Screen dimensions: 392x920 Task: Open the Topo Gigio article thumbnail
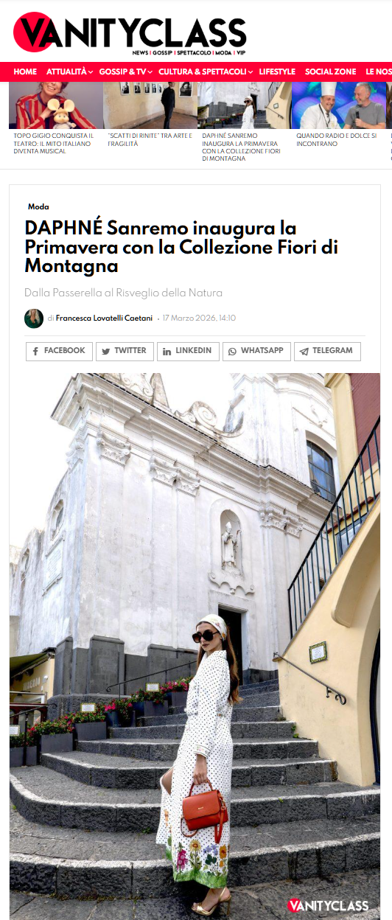[56, 105]
